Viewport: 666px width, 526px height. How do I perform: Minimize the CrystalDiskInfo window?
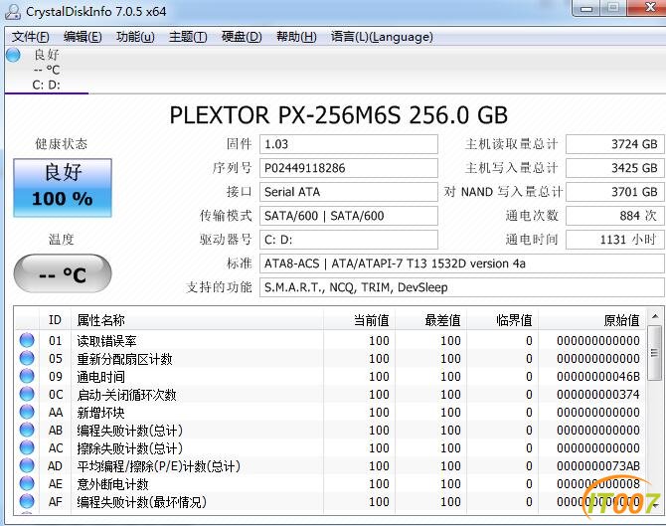point(586,9)
